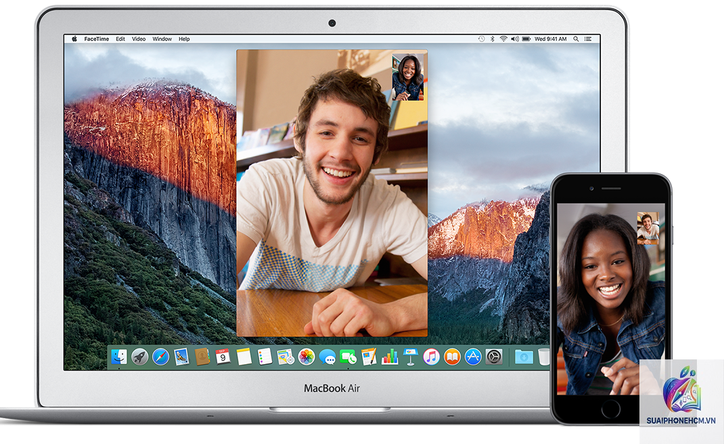The height and width of the screenshot is (444, 724).
Task: Click FaceTime green camera dock icon
Action: pyautogui.click(x=348, y=357)
